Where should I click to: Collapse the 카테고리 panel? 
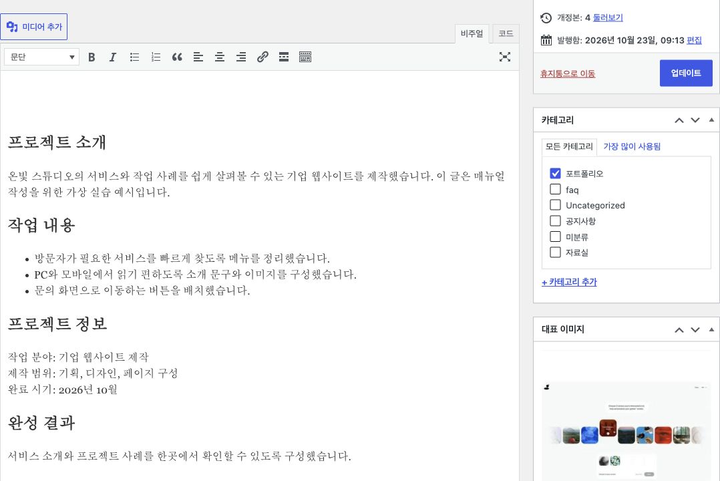711,120
